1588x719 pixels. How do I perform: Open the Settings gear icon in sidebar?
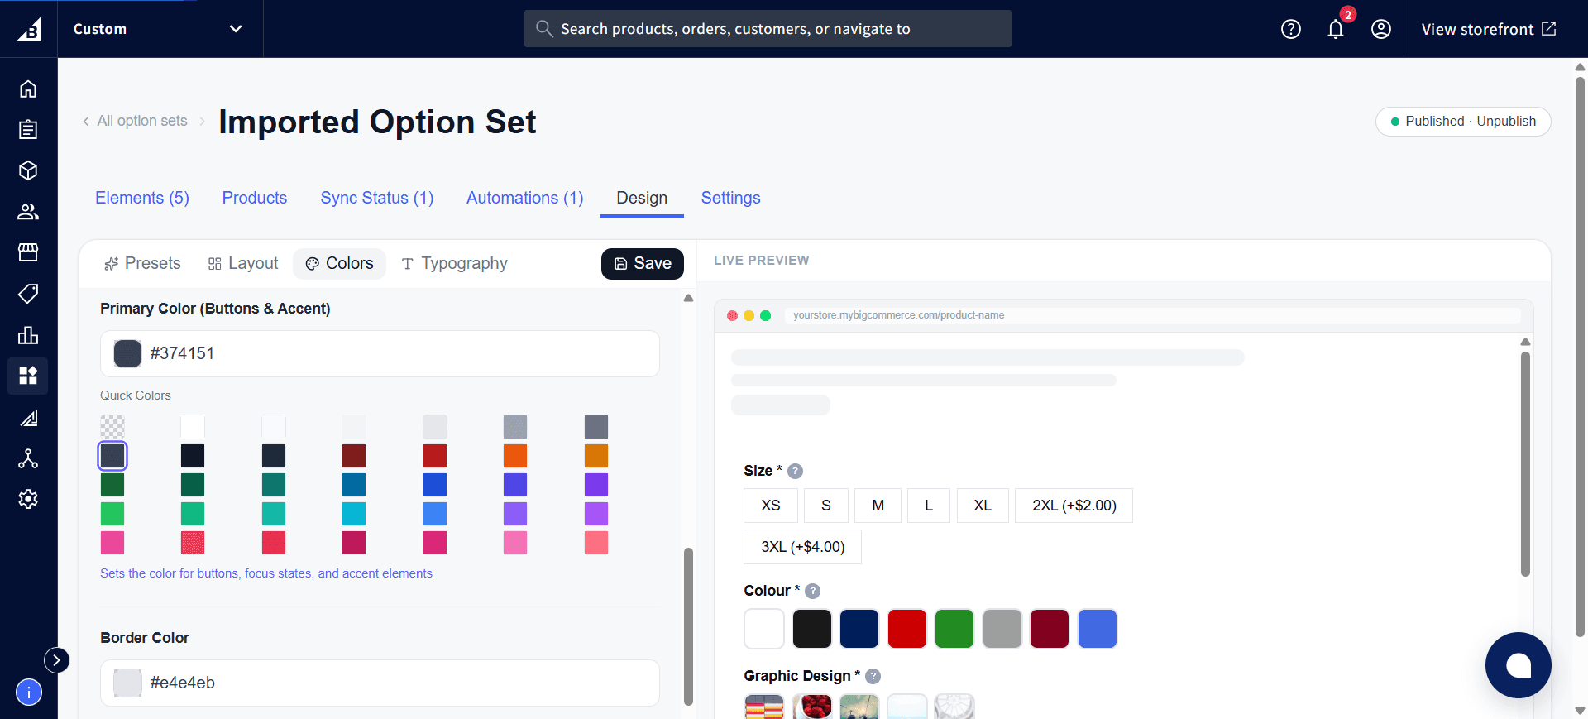pos(28,499)
